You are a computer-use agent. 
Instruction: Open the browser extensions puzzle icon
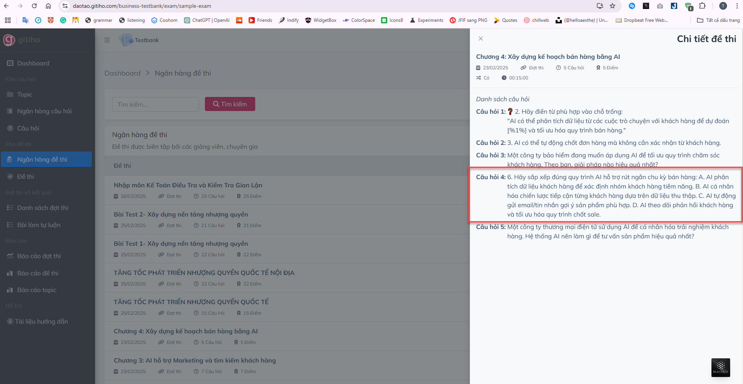pos(702,6)
